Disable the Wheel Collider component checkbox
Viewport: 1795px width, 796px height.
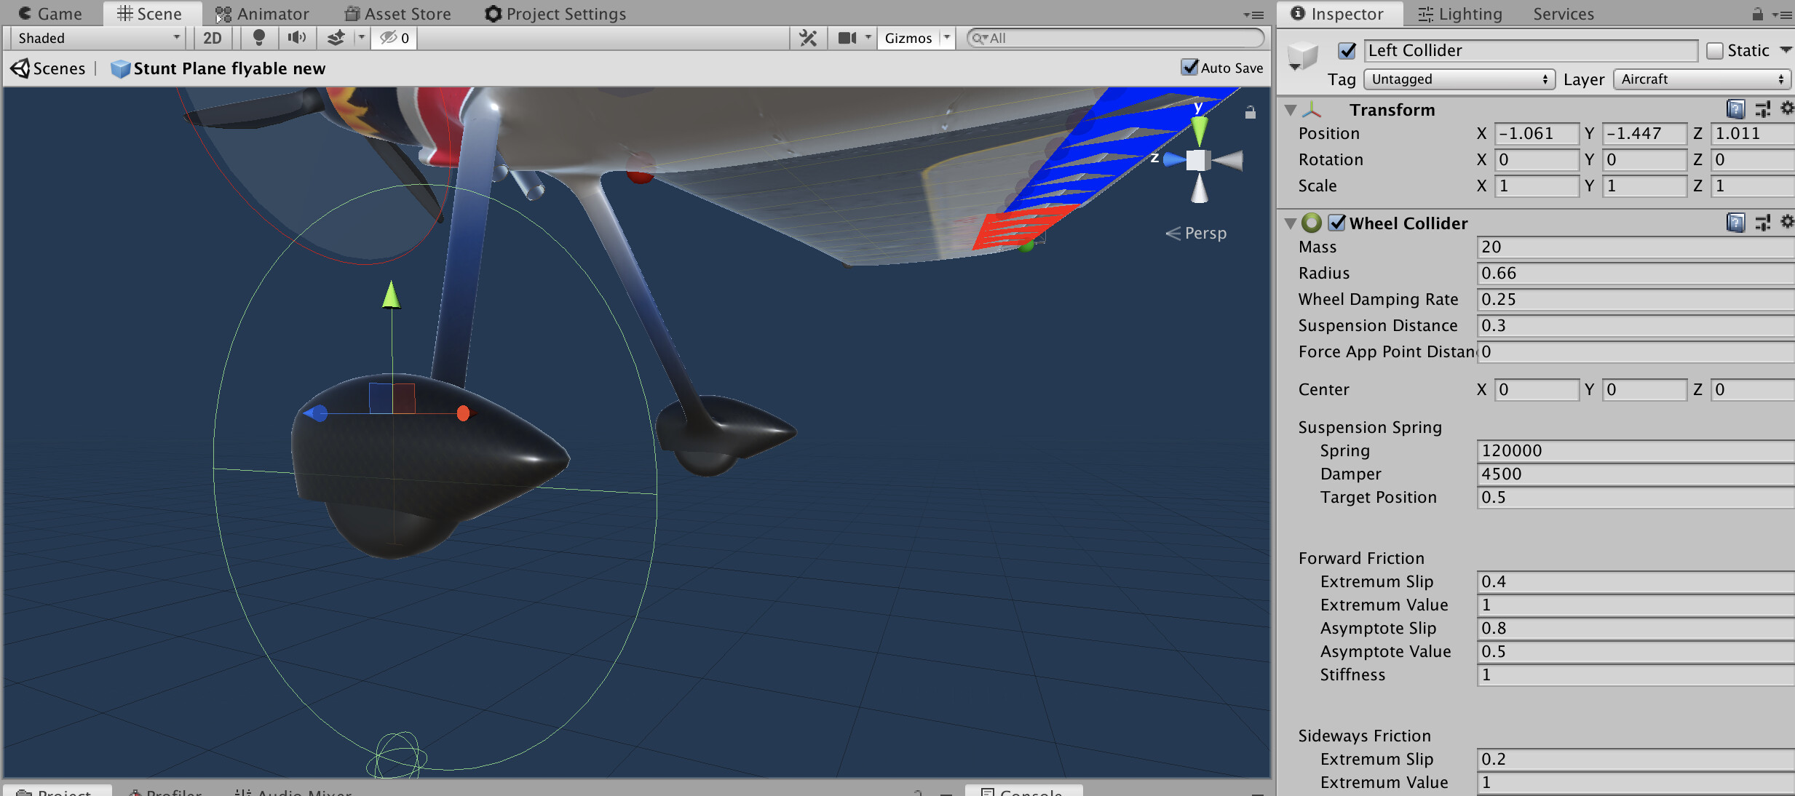1336,223
